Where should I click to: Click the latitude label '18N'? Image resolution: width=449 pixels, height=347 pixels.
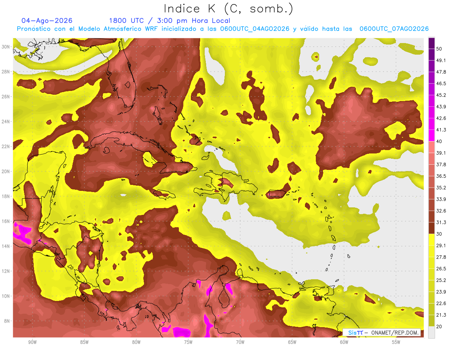click(6, 197)
